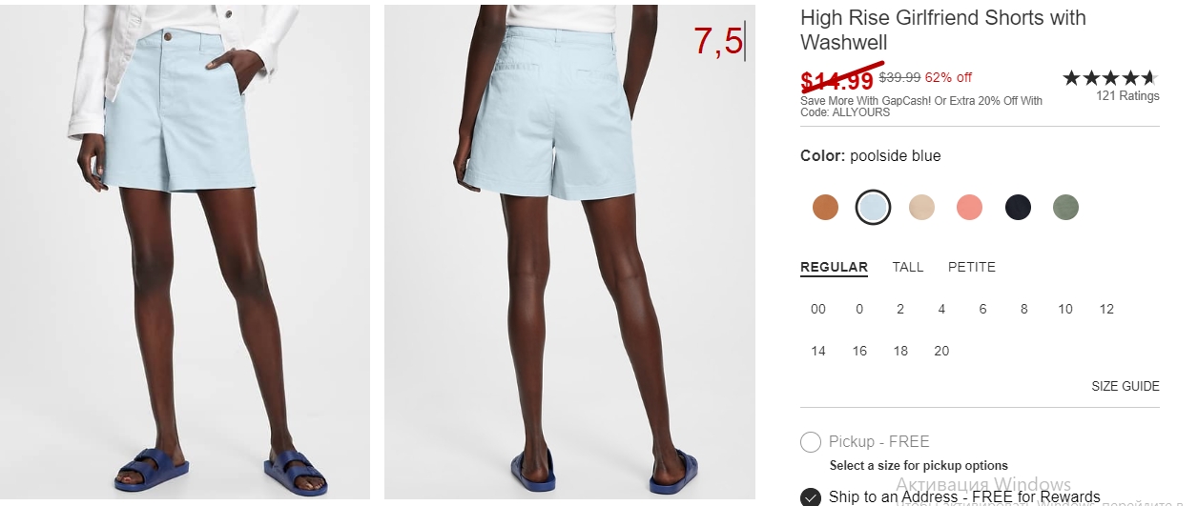This screenshot has height=506, width=1198.
Task: Choose size 00
Action: coord(818,309)
